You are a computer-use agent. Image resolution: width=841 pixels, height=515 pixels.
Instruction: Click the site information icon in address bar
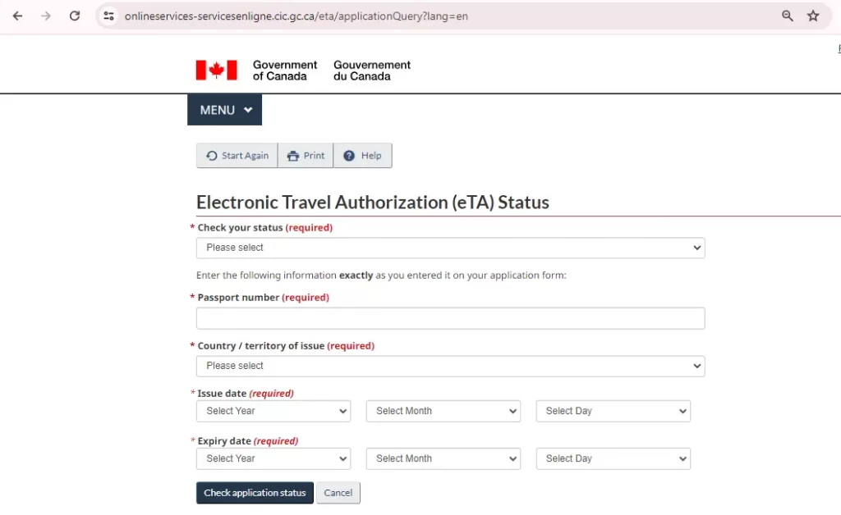109,16
